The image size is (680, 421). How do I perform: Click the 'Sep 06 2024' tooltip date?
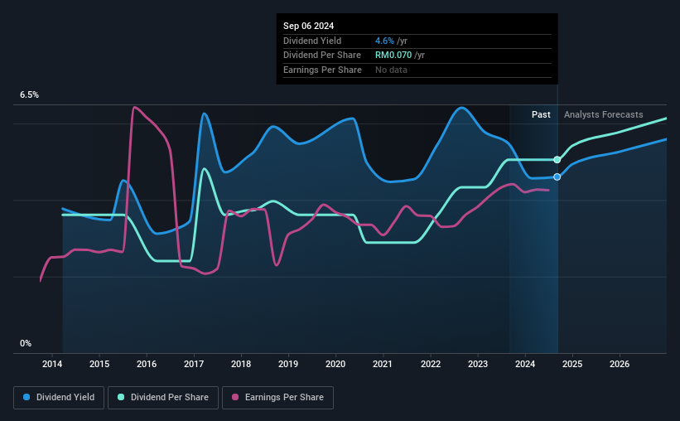pyautogui.click(x=308, y=26)
